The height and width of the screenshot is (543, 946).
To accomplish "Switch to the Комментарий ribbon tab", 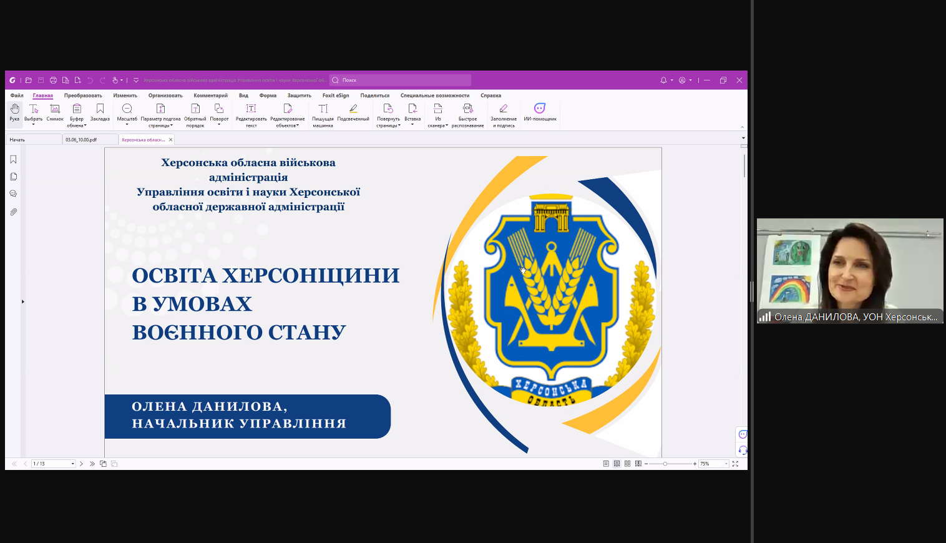I will tap(210, 95).
